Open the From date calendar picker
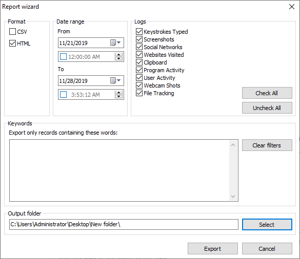The image size is (300, 259). pyautogui.click(x=115, y=42)
